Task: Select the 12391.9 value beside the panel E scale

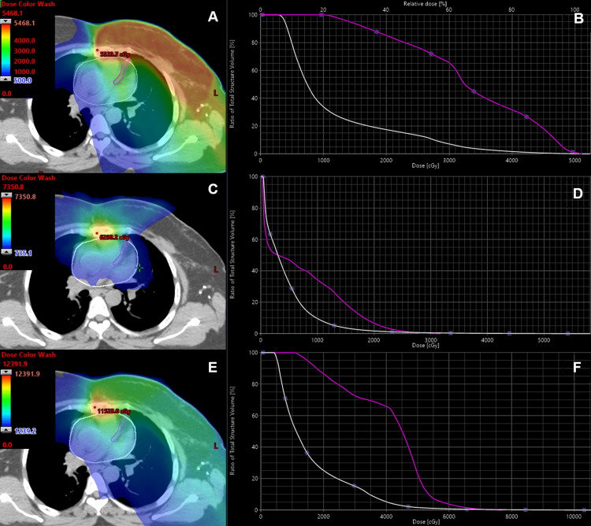Action: pyautogui.click(x=27, y=374)
